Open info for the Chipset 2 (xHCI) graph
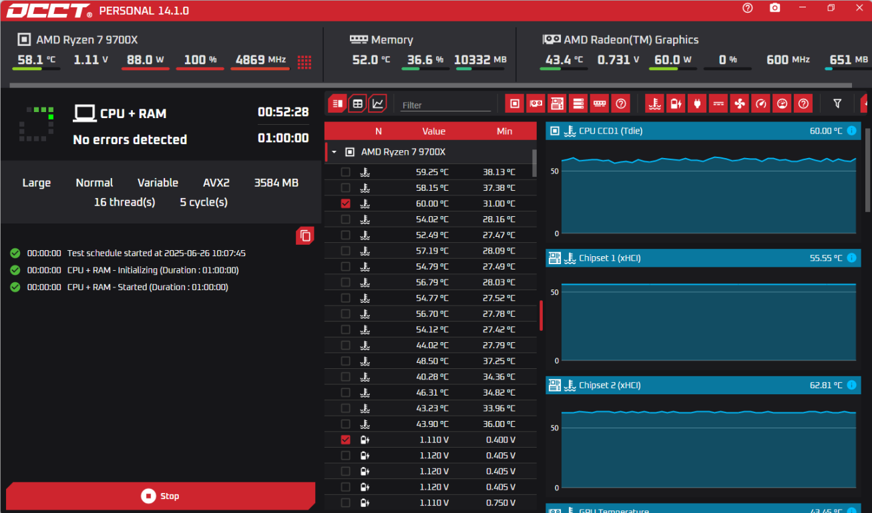This screenshot has height=513, width=872. coord(851,386)
